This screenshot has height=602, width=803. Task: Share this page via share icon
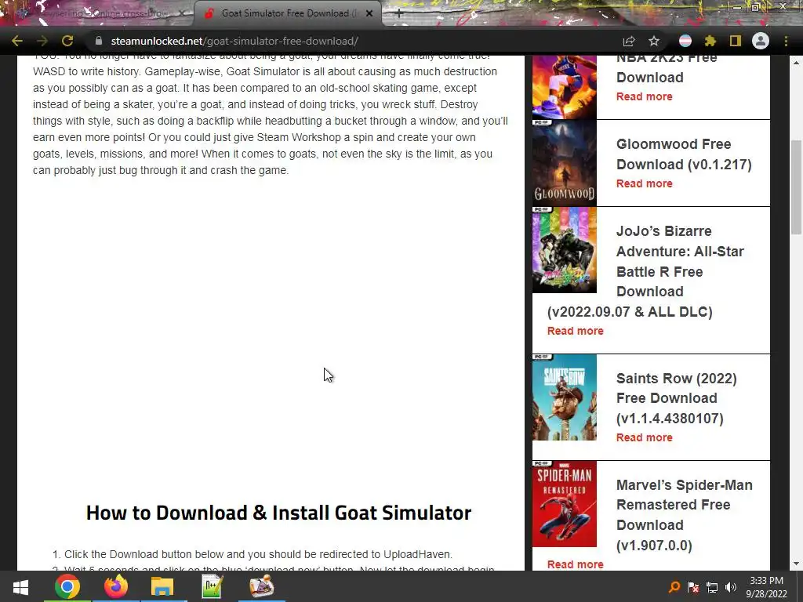click(629, 41)
